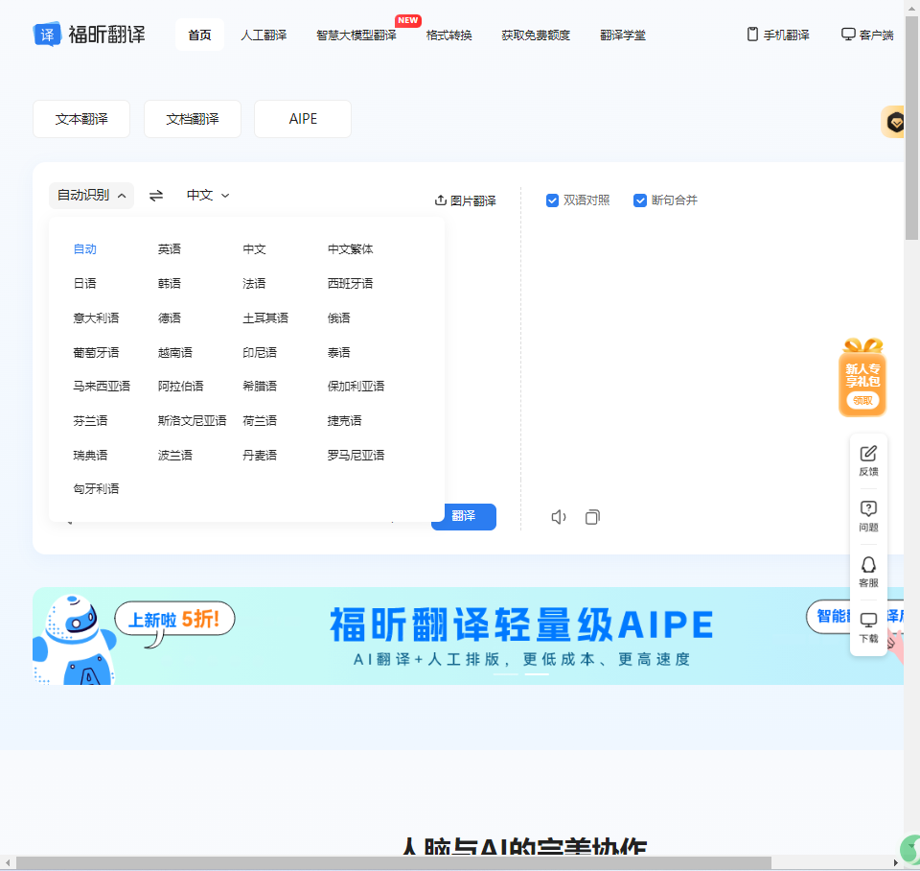Select 韩语 in language list

tap(170, 284)
